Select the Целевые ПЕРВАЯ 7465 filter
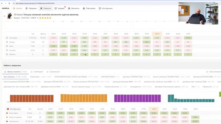The width and height of the screenshot is (221, 124). (136, 77)
